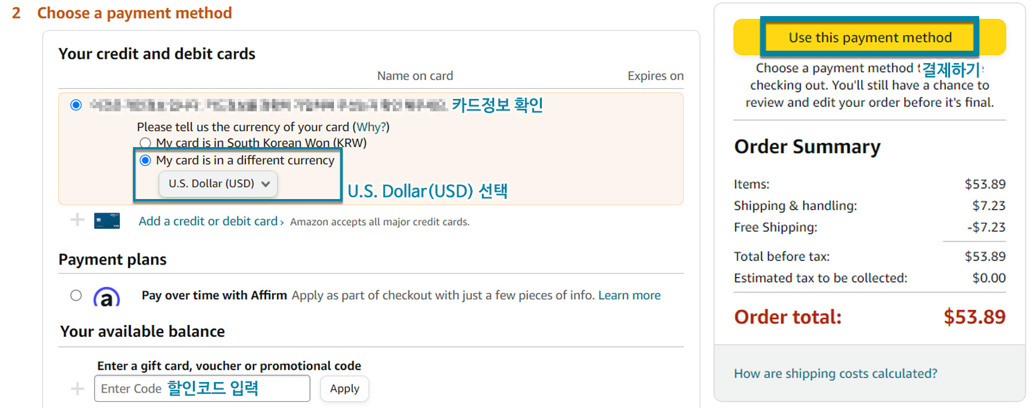Click the 'Choose a payment method' heading
The image size is (1033, 408).
(135, 12)
